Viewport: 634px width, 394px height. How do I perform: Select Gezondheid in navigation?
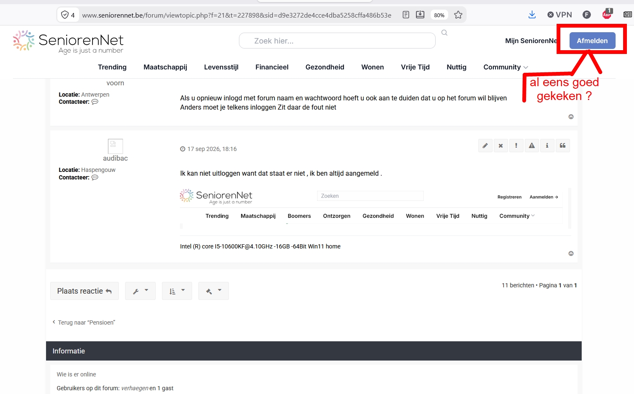(325, 67)
